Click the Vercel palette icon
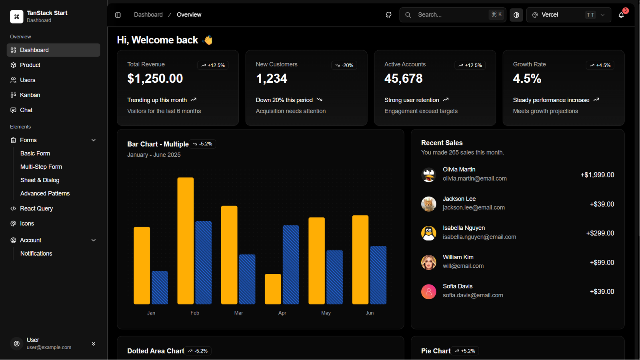 coord(535,15)
